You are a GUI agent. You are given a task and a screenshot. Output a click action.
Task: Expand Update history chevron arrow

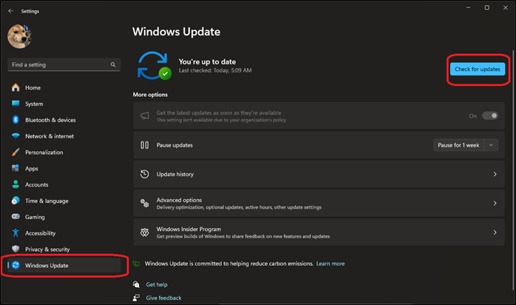[494, 174]
